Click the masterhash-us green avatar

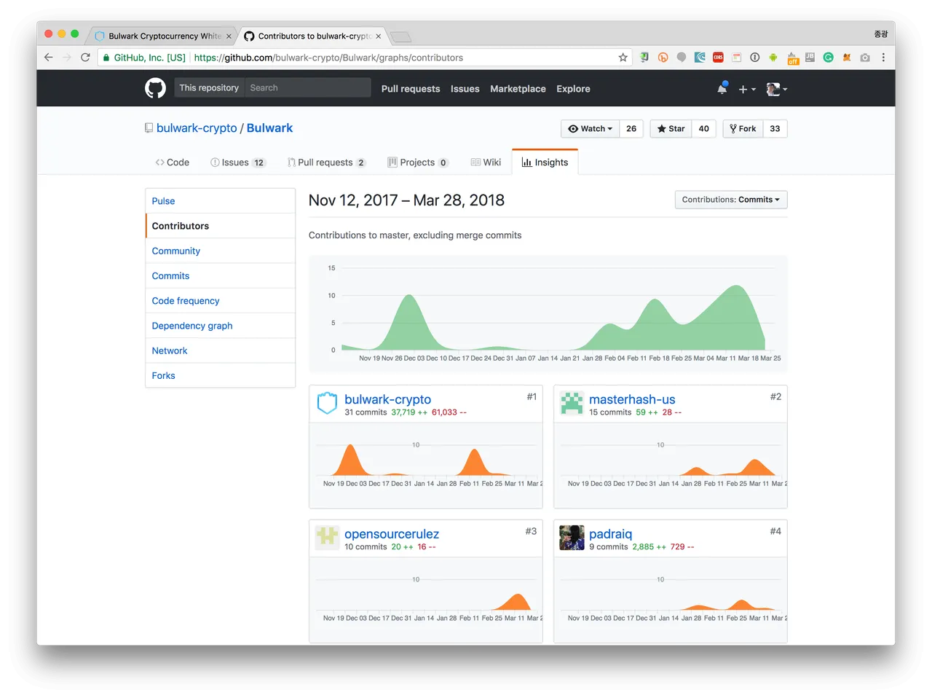coord(572,402)
